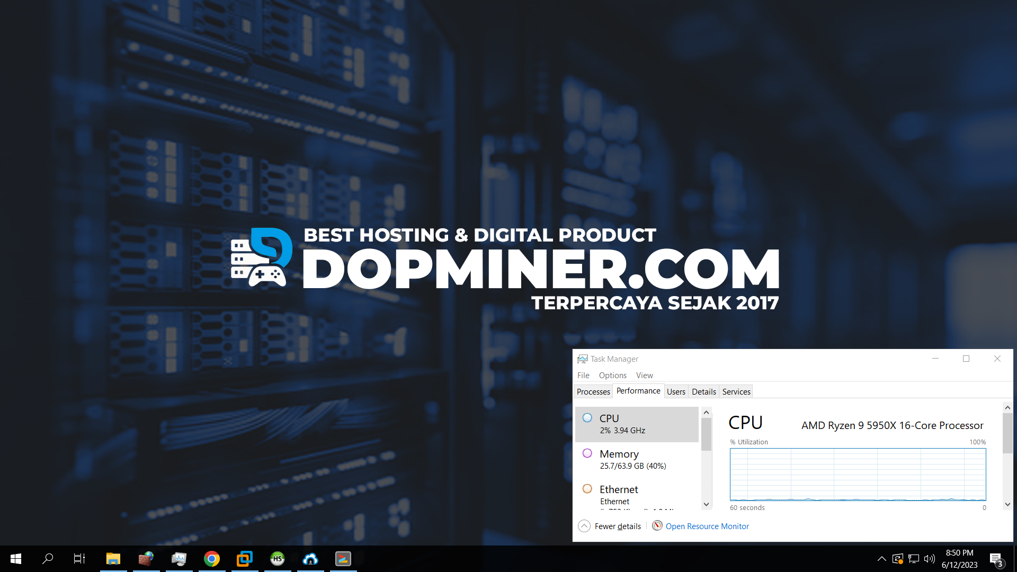Open File Explorer from taskbar

point(113,559)
